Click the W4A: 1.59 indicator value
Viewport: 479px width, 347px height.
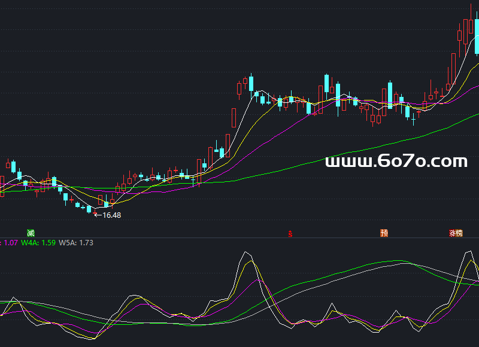pos(38,243)
